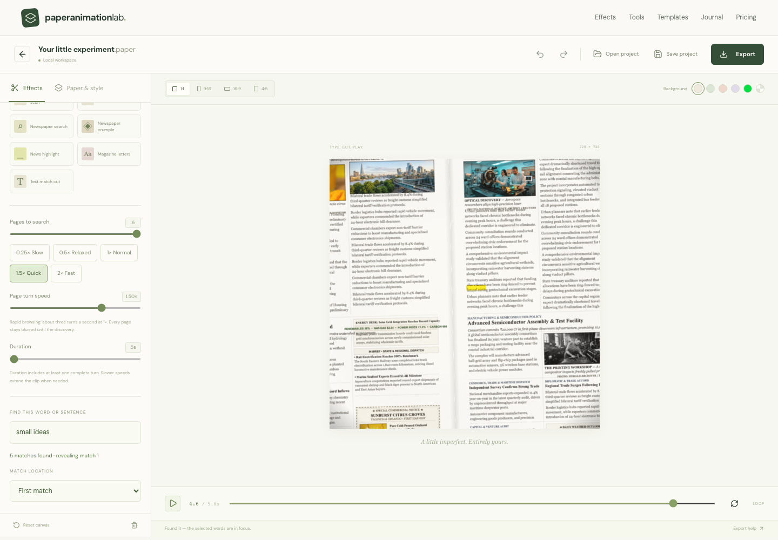Switch to the Paper & style tab
The height and width of the screenshot is (540, 778).
79,88
